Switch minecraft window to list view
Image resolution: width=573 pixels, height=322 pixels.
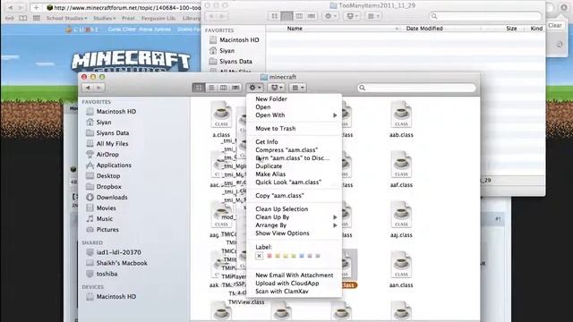coord(211,88)
